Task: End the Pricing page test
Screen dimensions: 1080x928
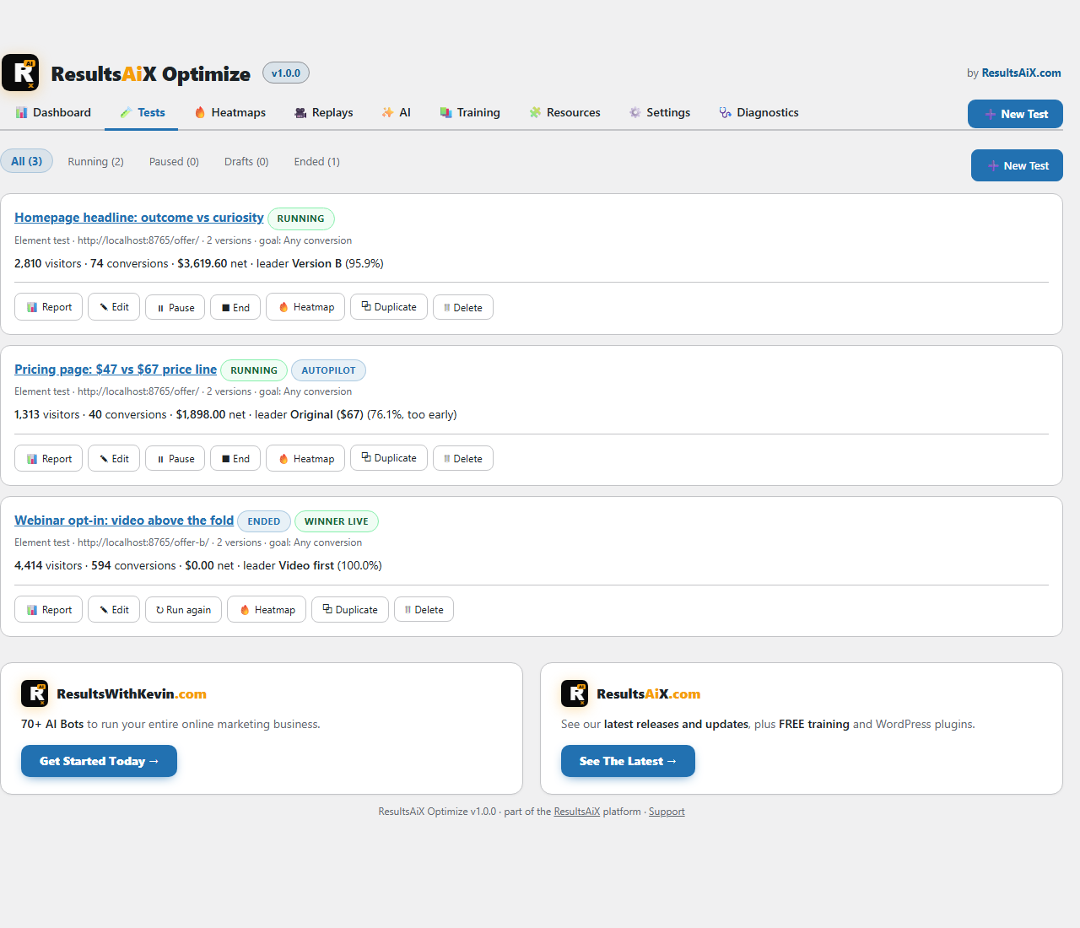Action: click(x=235, y=458)
